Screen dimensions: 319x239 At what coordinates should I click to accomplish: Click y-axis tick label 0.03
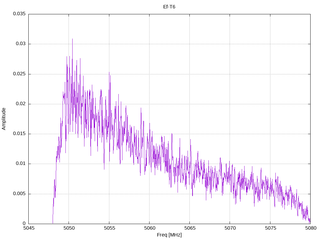pos(21,44)
